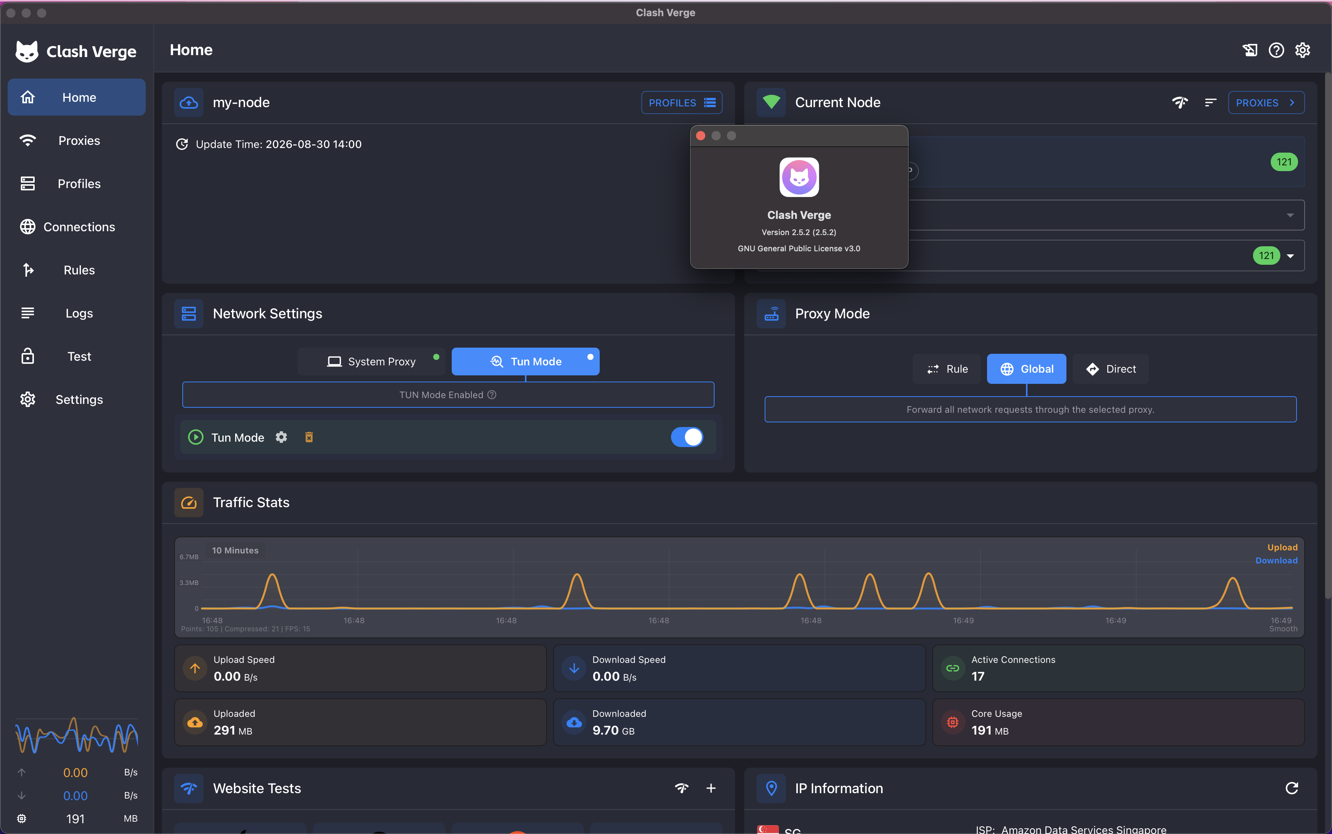Click the 10 Minutes range label
This screenshot has height=834, width=1332.
pyautogui.click(x=235, y=550)
